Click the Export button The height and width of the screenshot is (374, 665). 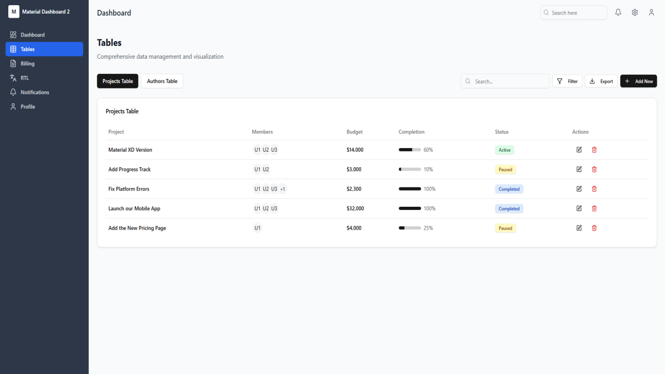601,81
